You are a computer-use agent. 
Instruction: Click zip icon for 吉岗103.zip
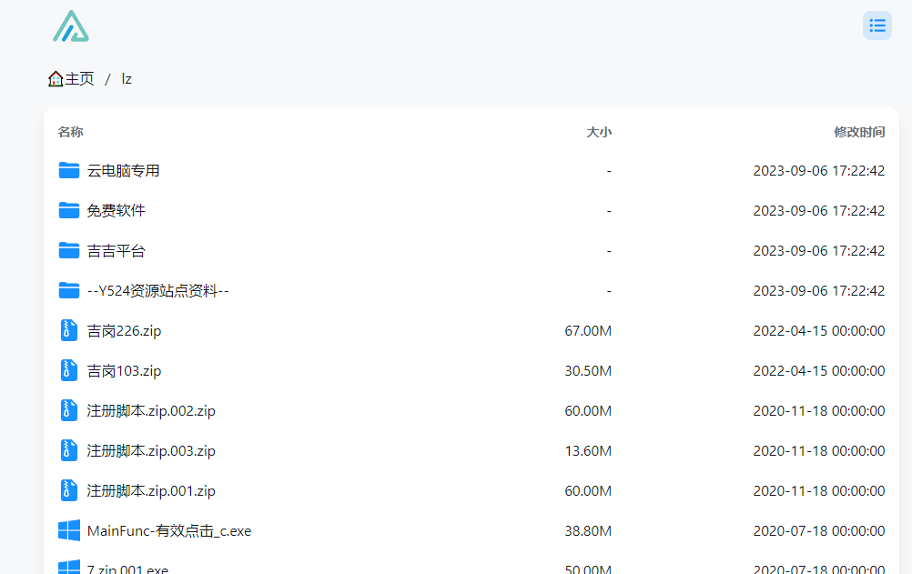[x=69, y=370]
